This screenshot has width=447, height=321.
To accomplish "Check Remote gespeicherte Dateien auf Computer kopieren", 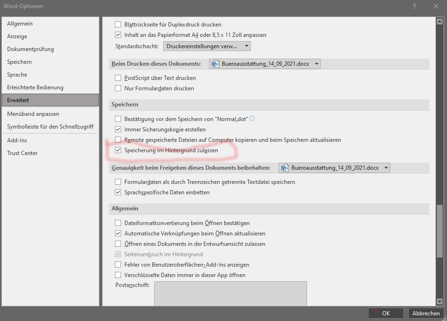I will click(x=118, y=139).
